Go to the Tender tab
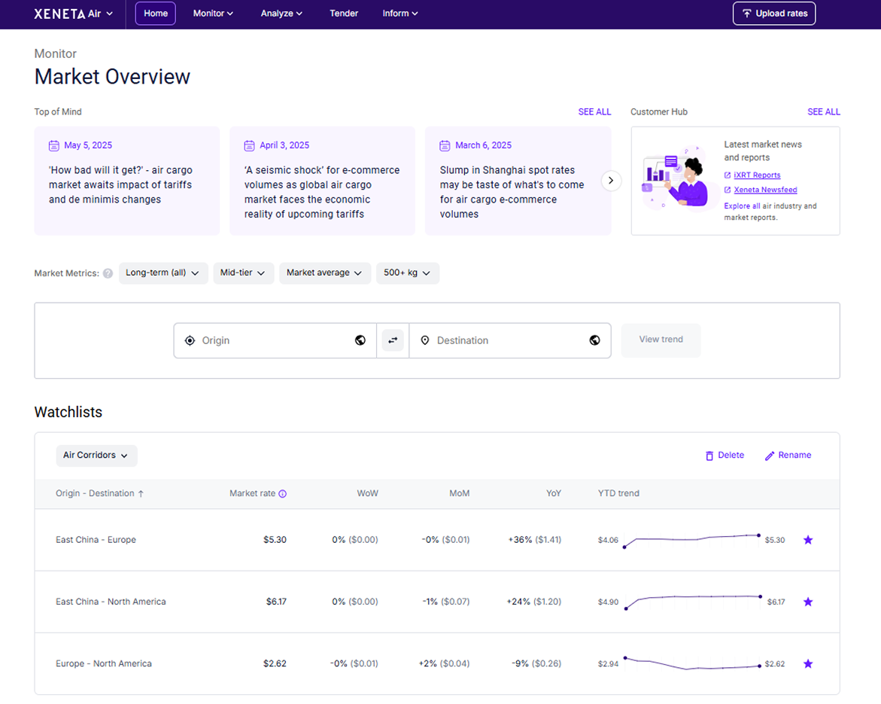The image size is (881, 704). (x=344, y=14)
